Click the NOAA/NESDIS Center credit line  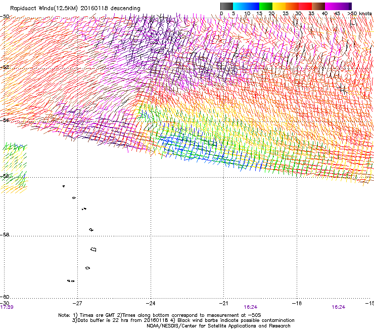pyautogui.click(x=218, y=326)
